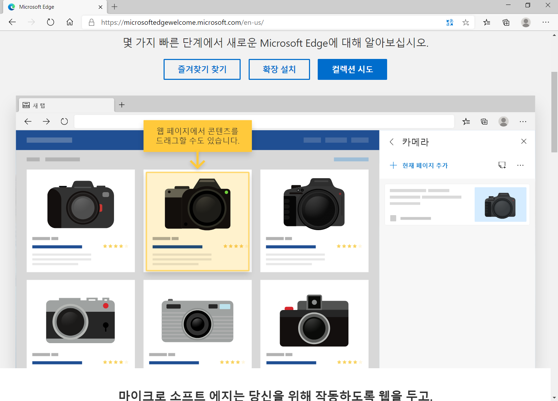Screen dimensions: 558x401
Task: Add a note in the collection
Action: point(502,165)
